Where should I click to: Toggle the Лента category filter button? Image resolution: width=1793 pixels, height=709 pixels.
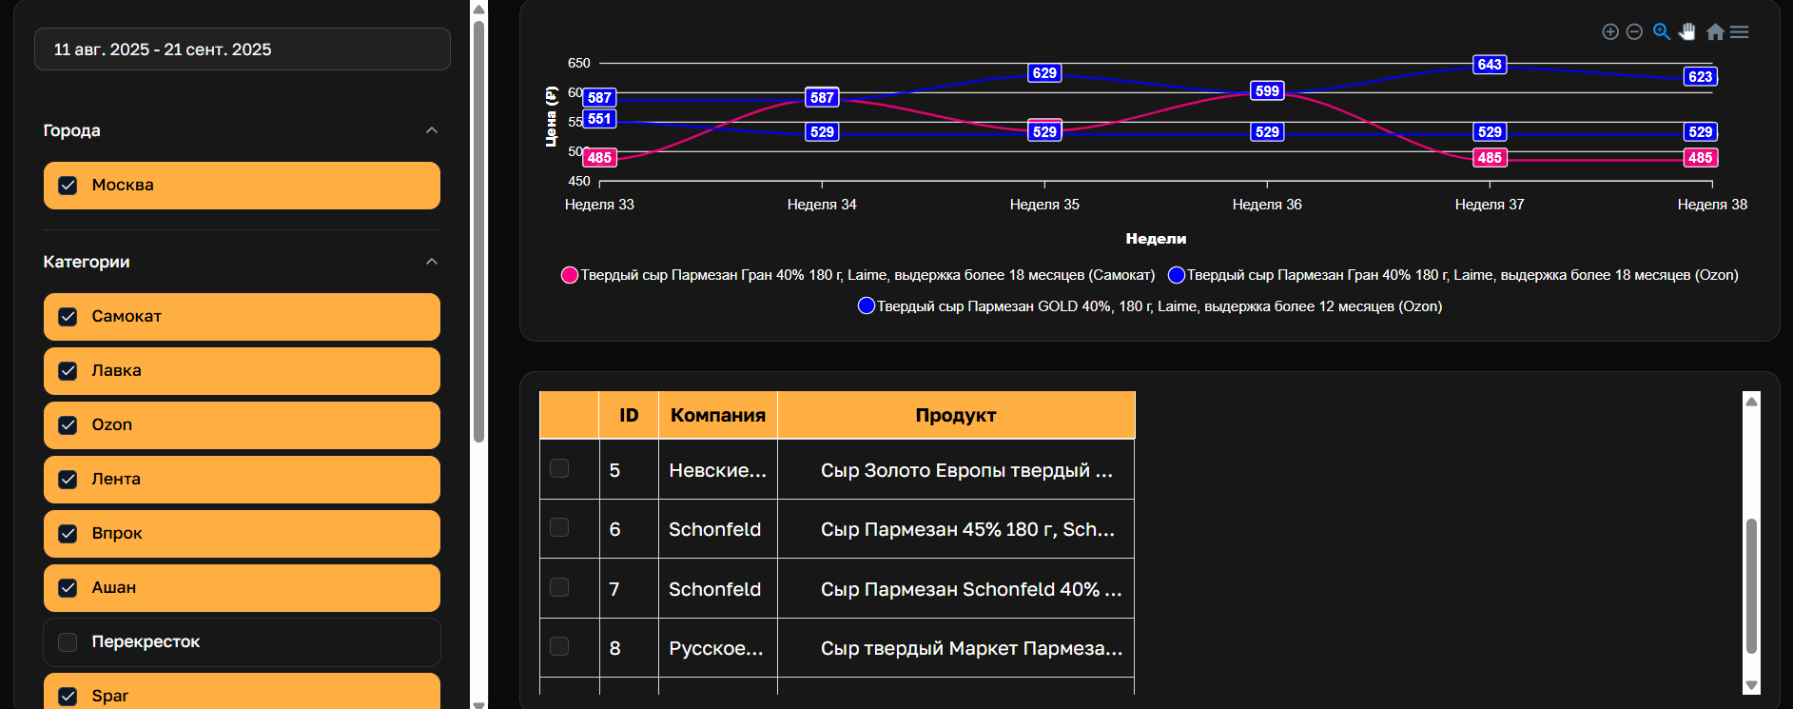point(242,480)
